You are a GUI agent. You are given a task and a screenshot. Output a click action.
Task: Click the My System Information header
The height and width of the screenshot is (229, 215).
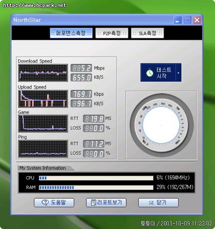(x=43, y=168)
